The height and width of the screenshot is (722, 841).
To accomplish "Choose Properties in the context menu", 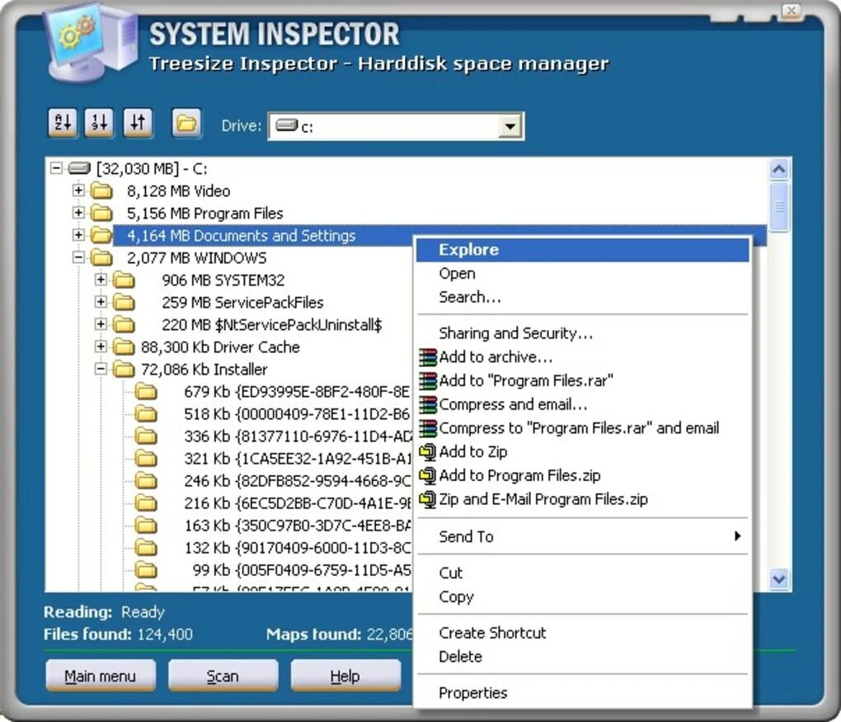I will (582, 693).
